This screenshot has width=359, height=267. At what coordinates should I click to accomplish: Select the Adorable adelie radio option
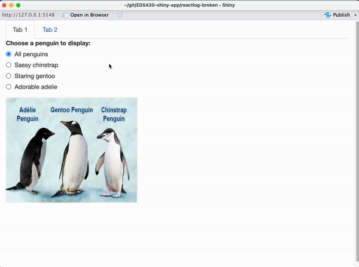[8, 87]
